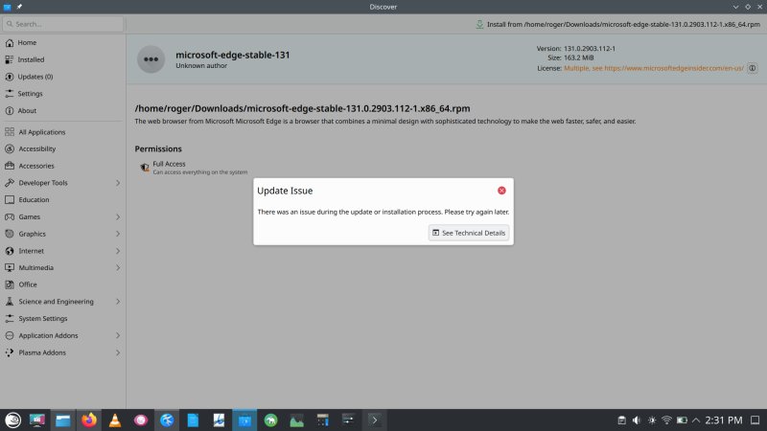Screen dimensions: 767x431
Task: Click the license info icon next to link
Action: click(x=753, y=68)
